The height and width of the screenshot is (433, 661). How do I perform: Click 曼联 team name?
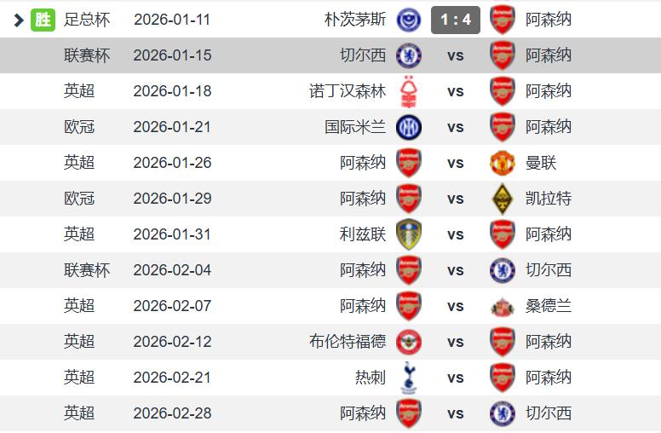541,163
